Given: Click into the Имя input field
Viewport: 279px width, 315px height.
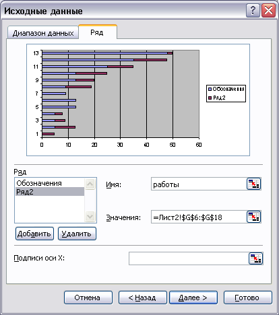Looking at the screenshot, I should (x=199, y=184).
